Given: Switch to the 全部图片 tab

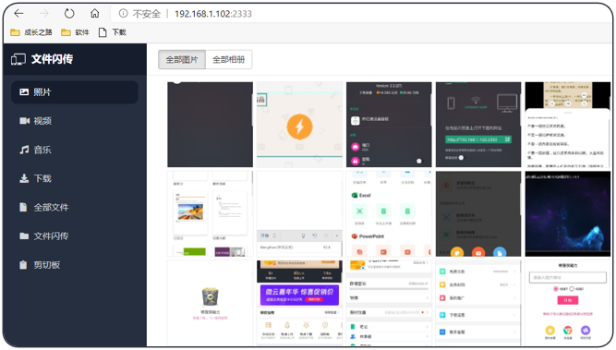Looking at the screenshot, I should [182, 60].
